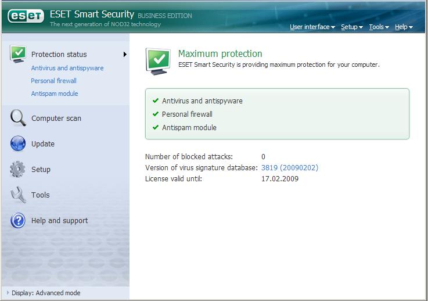Select Setup label in sidebar
Image resolution: width=428 pixels, height=301 pixels.
tap(41, 169)
